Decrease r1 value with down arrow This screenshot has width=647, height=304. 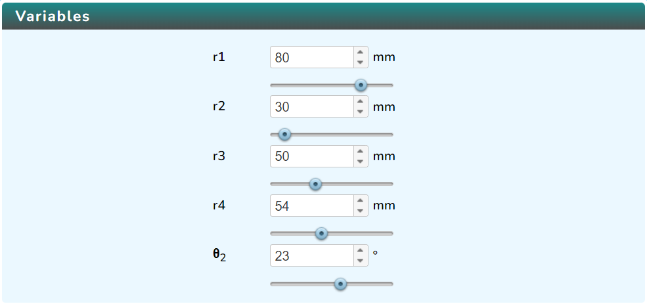[x=360, y=62]
